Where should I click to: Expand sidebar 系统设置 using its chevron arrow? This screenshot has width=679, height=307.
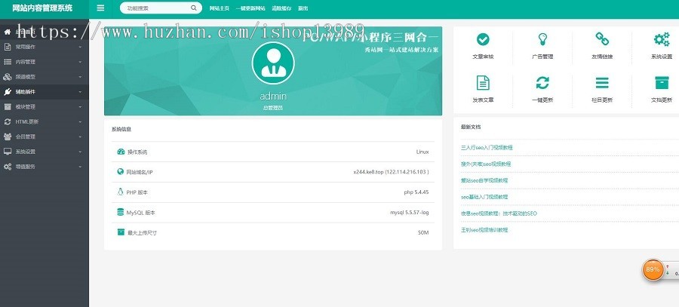pos(80,152)
